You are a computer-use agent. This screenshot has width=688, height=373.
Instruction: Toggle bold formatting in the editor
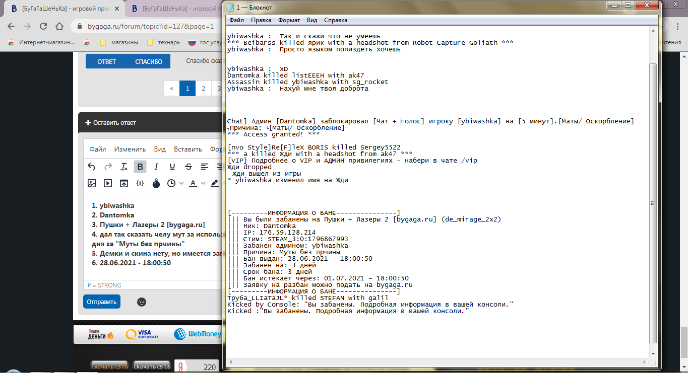(x=140, y=167)
